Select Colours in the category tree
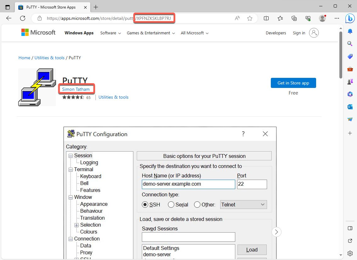The height and width of the screenshot is (260, 357). pyautogui.click(x=89, y=232)
